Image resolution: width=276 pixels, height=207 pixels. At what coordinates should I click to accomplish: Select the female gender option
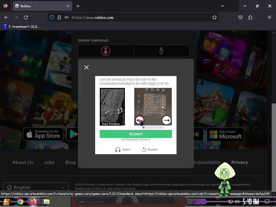pos(106,51)
